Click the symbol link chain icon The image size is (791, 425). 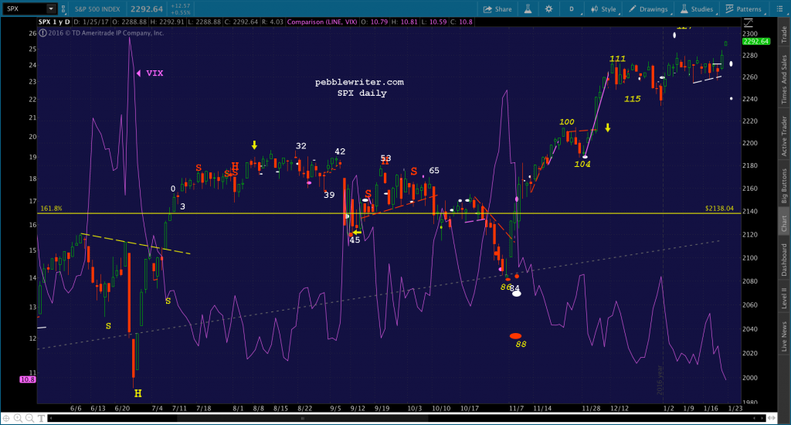[63, 9]
